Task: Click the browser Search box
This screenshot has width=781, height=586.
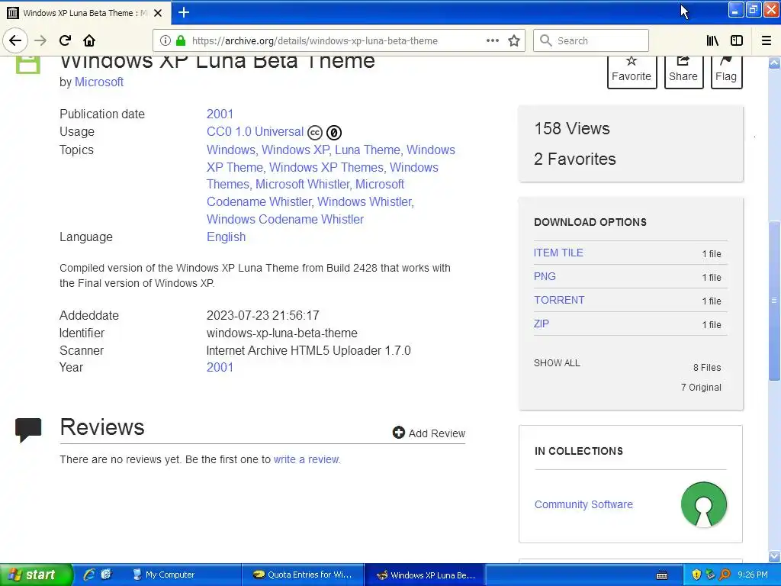Action: pos(591,40)
